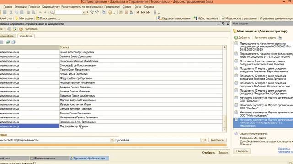Switch to Групповая обработка window tab at bottom
Viewport: 293px width, 164px height.
click(89, 158)
